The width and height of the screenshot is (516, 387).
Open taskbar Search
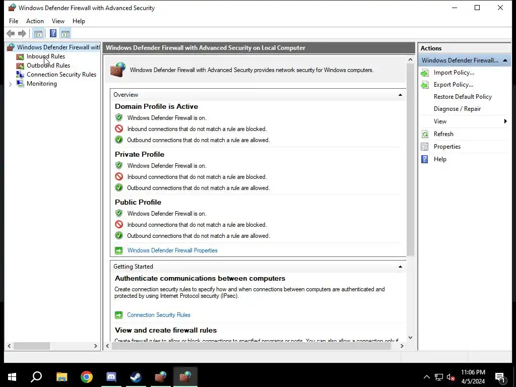tap(36, 377)
